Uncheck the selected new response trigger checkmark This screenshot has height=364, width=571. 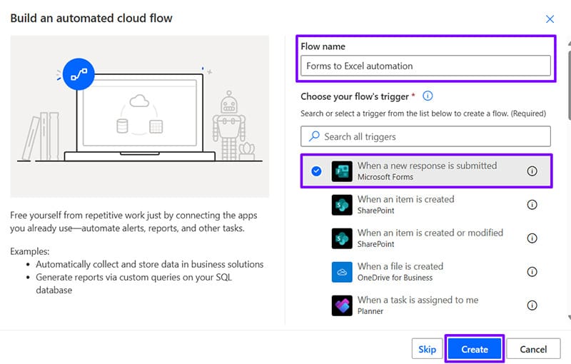(x=316, y=171)
